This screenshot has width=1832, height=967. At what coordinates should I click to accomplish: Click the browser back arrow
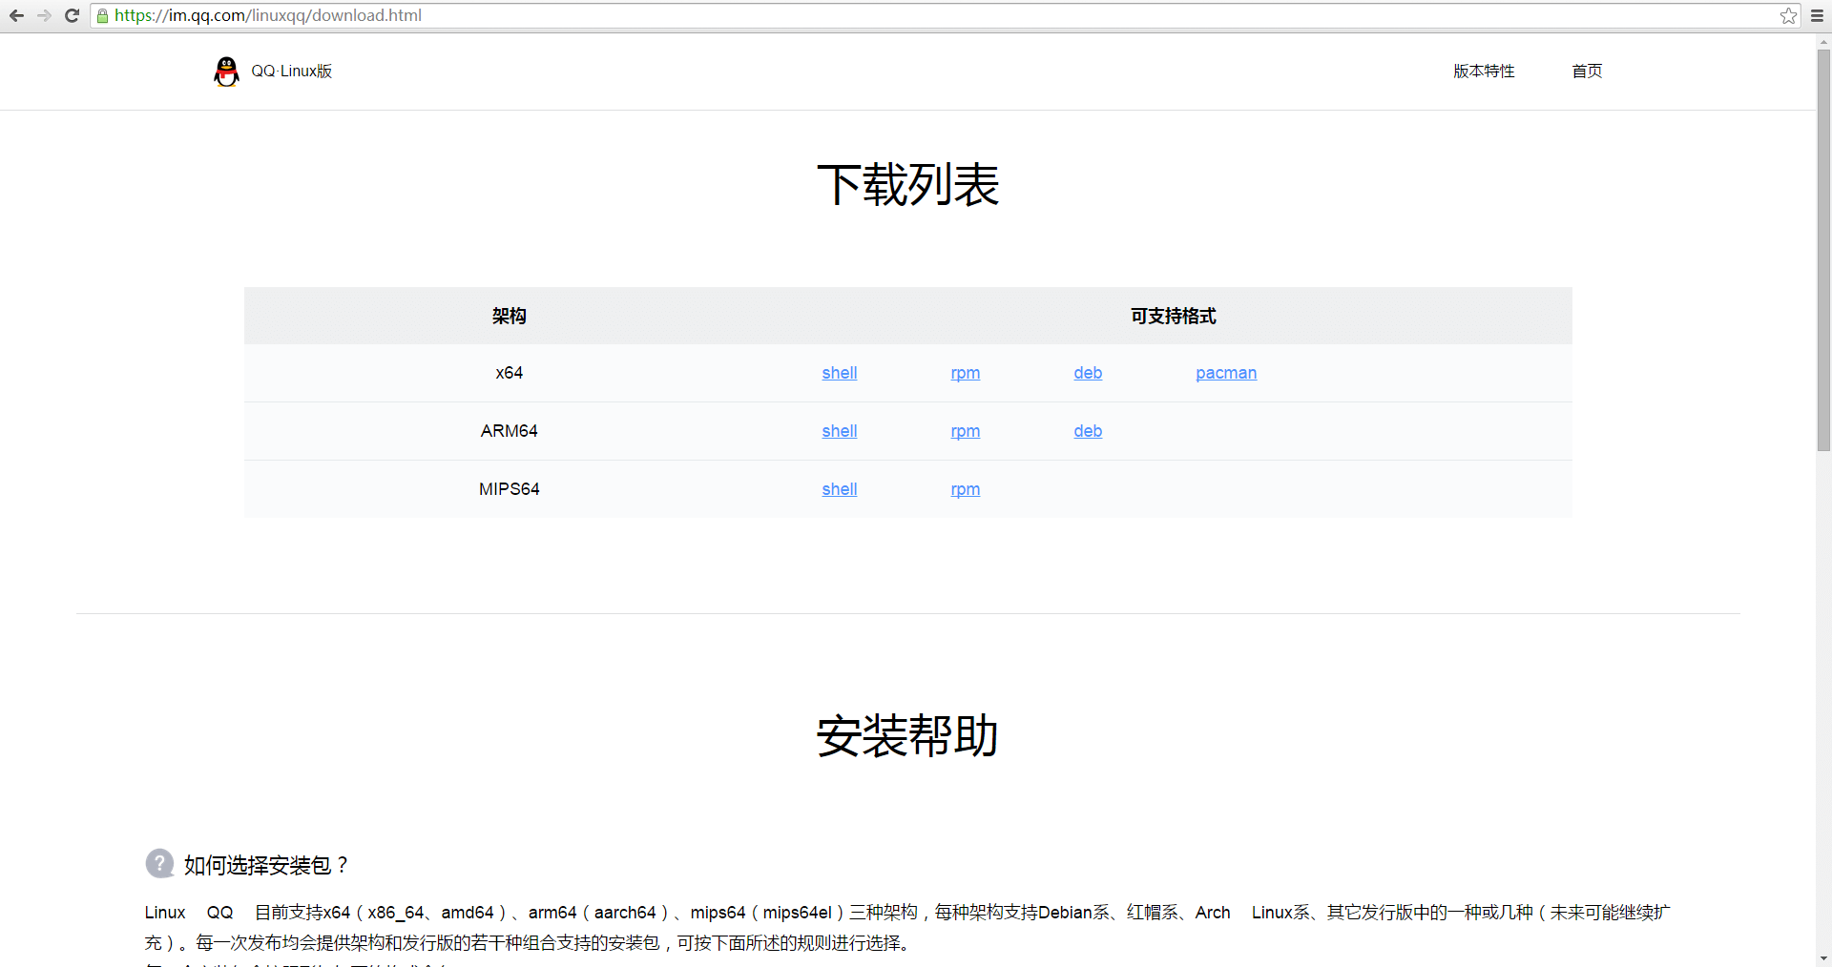point(16,15)
